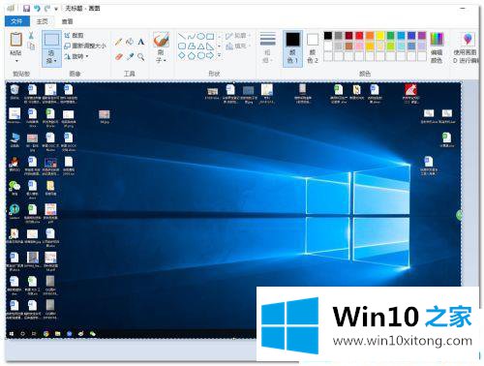Undo the last action
Screen dimensions: 484x366
[x=37, y=8]
